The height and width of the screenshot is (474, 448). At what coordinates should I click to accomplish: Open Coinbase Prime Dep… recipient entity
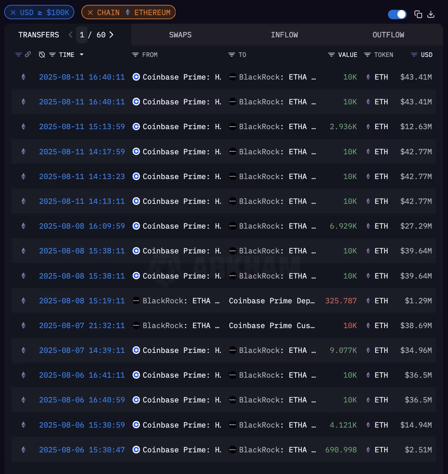(x=272, y=301)
